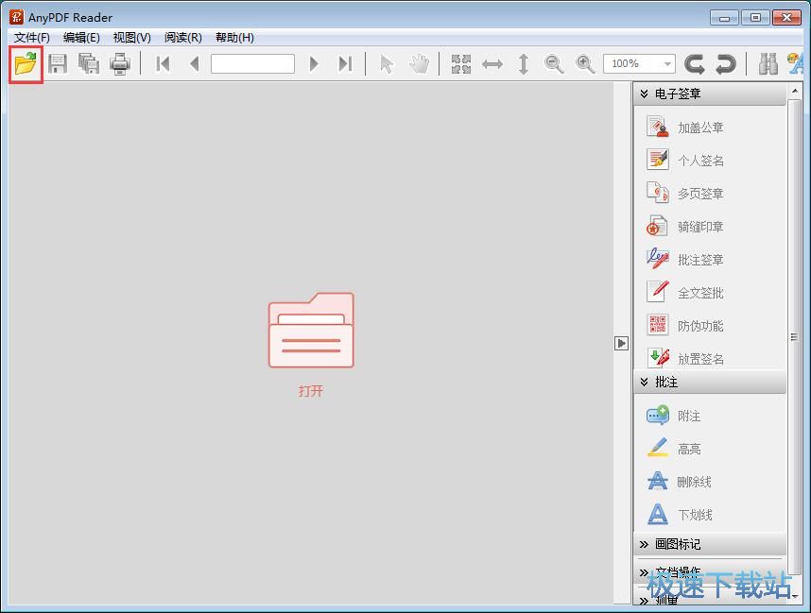Click the open file folder icon
Image resolution: width=811 pixels, height=613 pixels.
point(26,64)
